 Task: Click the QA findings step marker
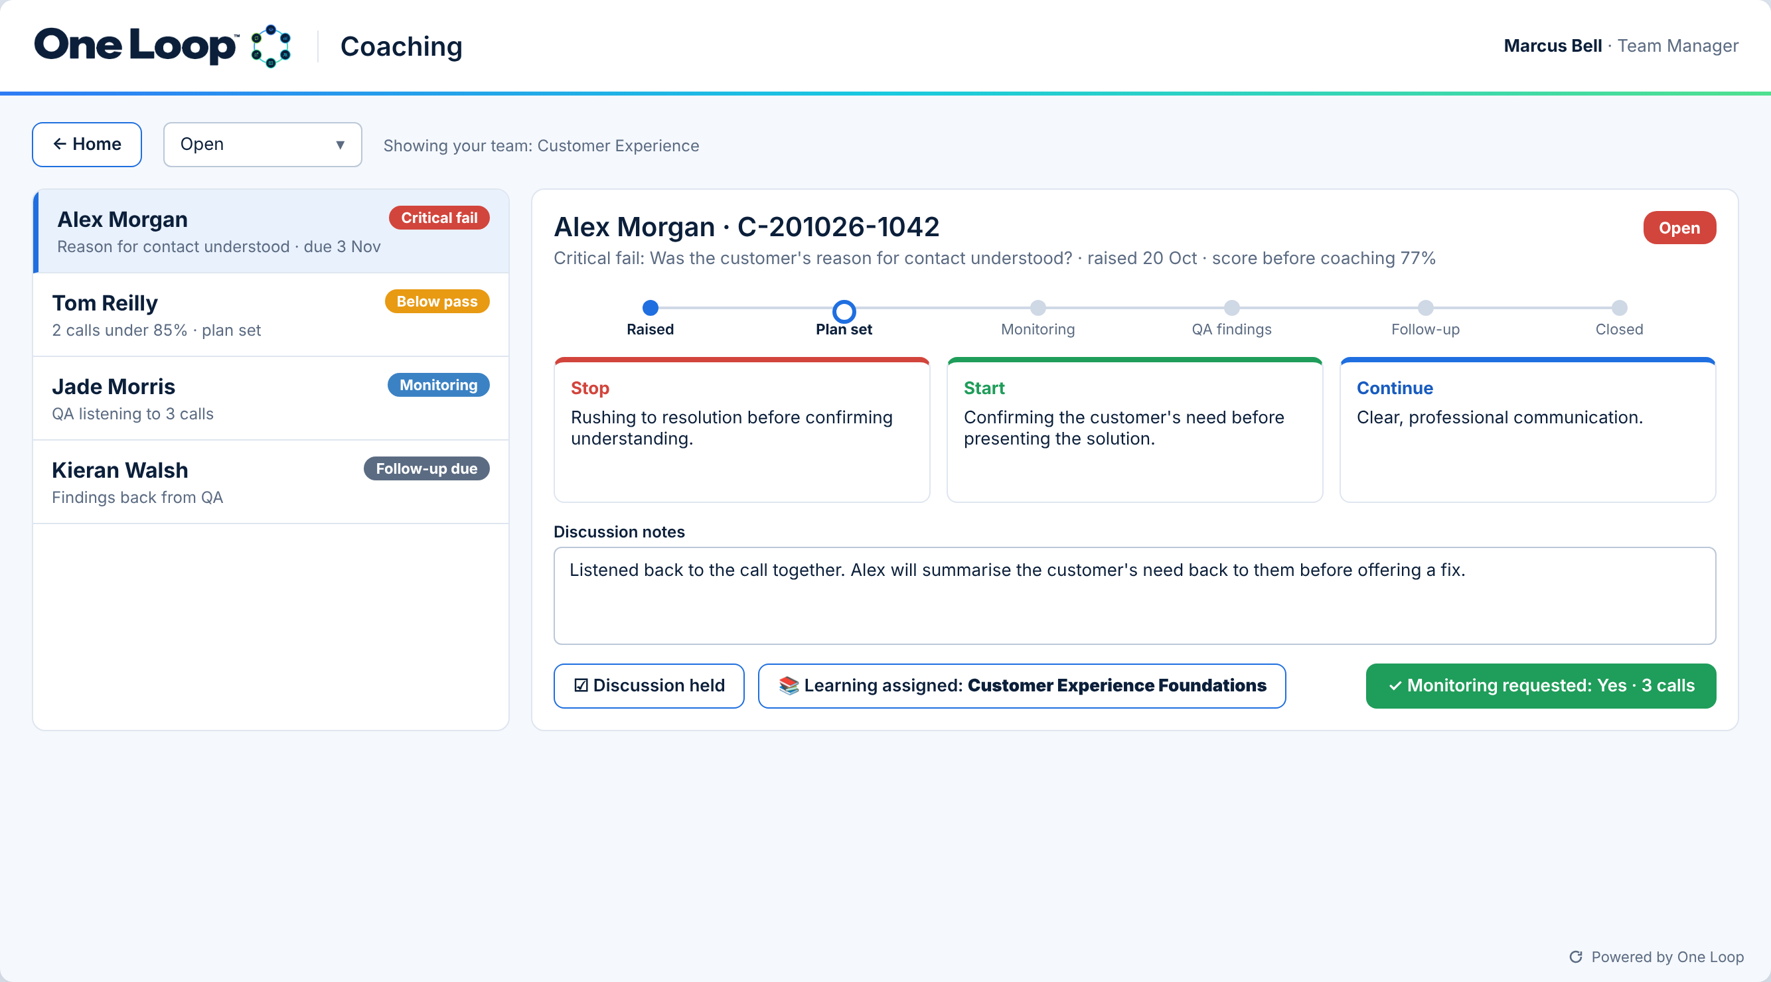tap(1232, 308)
